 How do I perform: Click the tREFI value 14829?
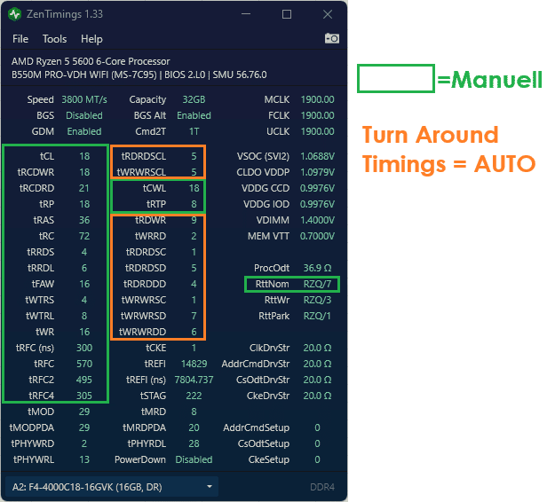click(x=194, y=364)
